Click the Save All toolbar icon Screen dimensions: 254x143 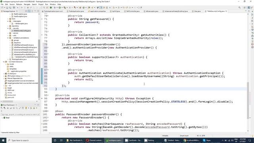(x=10, y=8)
